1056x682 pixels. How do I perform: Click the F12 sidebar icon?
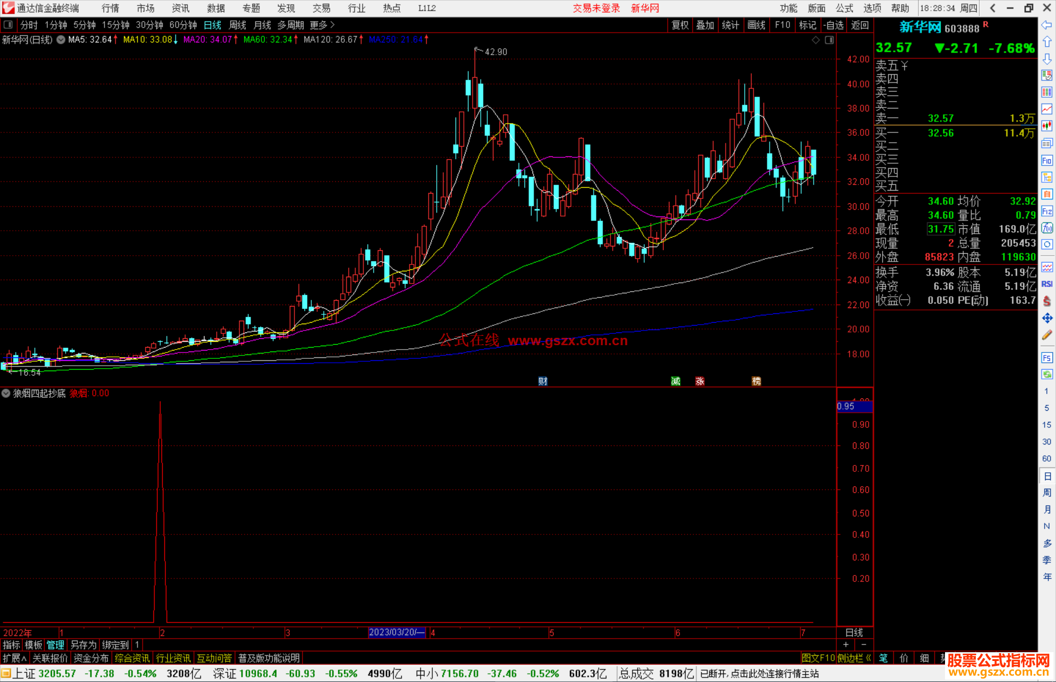pyautogui.click(x=1047, y=211)
